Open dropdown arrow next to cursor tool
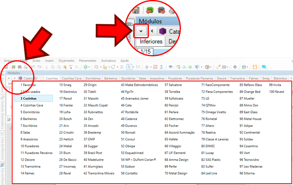293x185 pixels. pyautogui.click(x=134, y=67)
